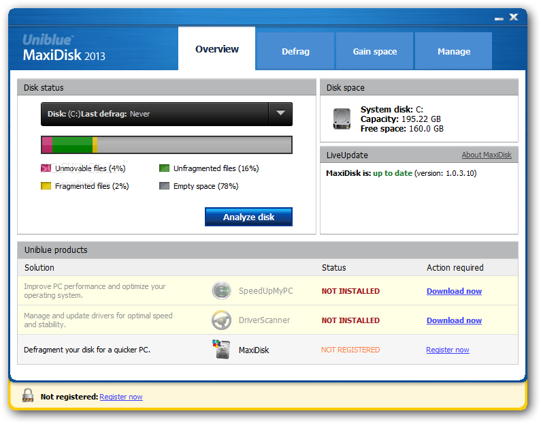Screen dimensions: 541x424
Task: Click Download now for SpeedUpMyPC
Action: [x=454, y=291]
